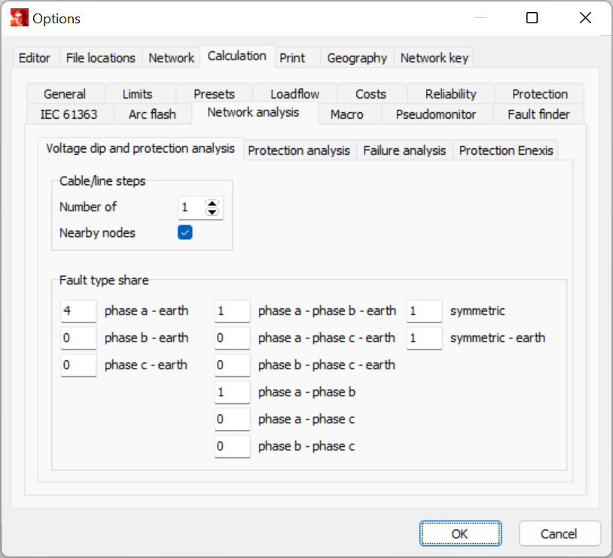The height and width of the screenshot is (558, 613).
Task: Click the phase b - phase c field
Action: click(232, 446)
